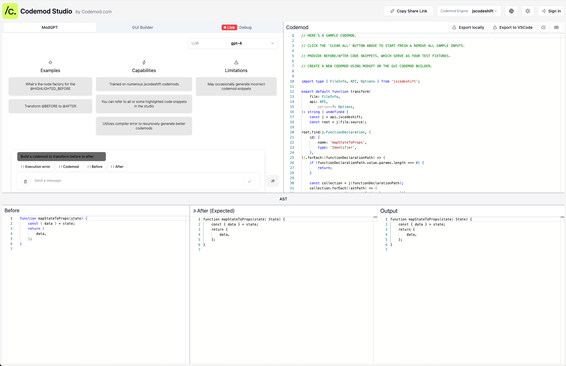
Task: Open the LLM gpt-4 dropdown
Action: 233,43
